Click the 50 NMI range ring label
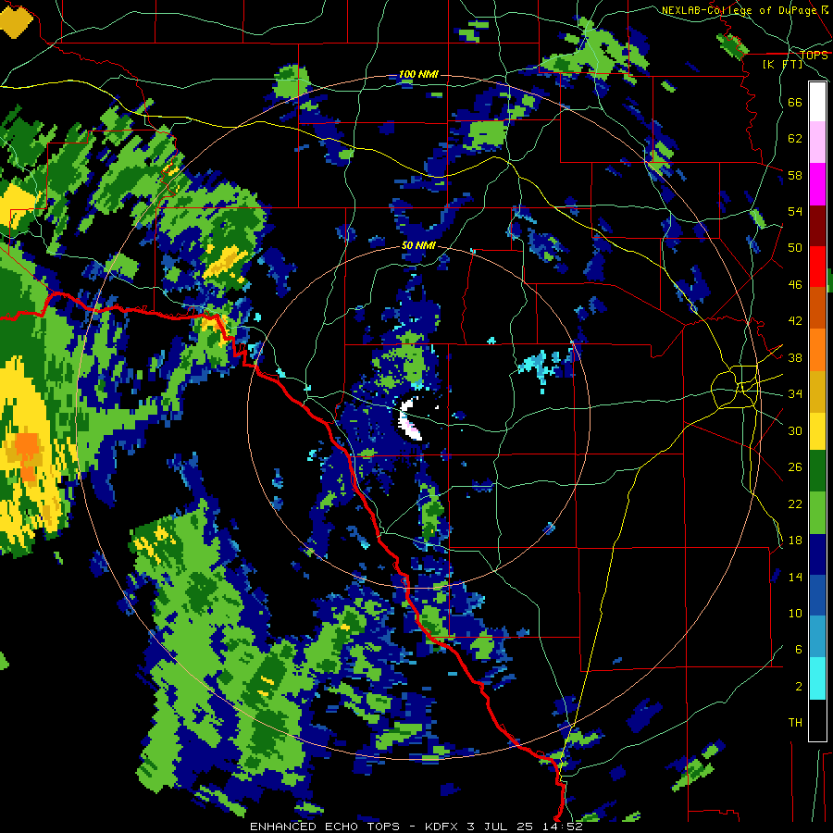The height and width of the screenshot is (833, 833). [x=418, y=245]
